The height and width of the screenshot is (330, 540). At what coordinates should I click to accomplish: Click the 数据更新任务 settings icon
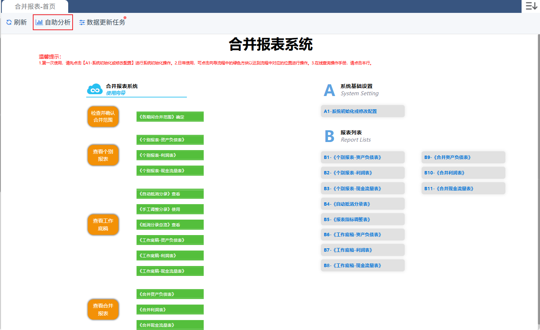point(82,22)
